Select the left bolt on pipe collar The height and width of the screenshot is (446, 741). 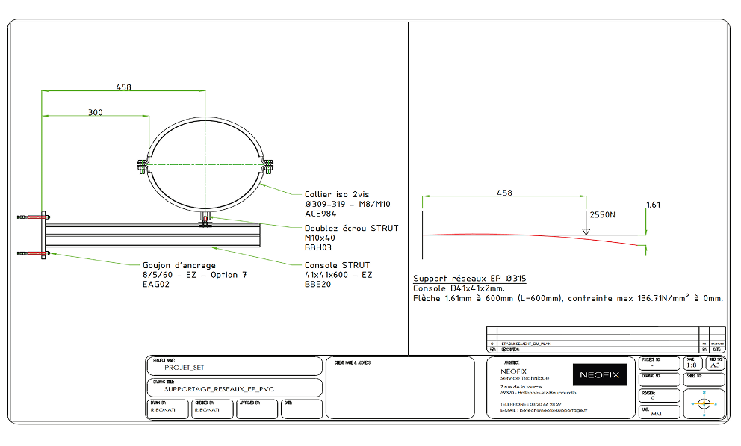click(x=140, y=167)
